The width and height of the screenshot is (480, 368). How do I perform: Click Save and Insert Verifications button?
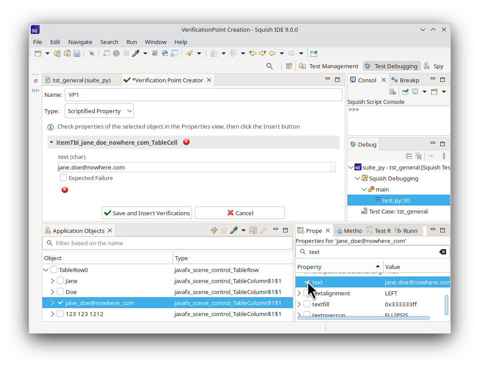click(x=147, y=213)
